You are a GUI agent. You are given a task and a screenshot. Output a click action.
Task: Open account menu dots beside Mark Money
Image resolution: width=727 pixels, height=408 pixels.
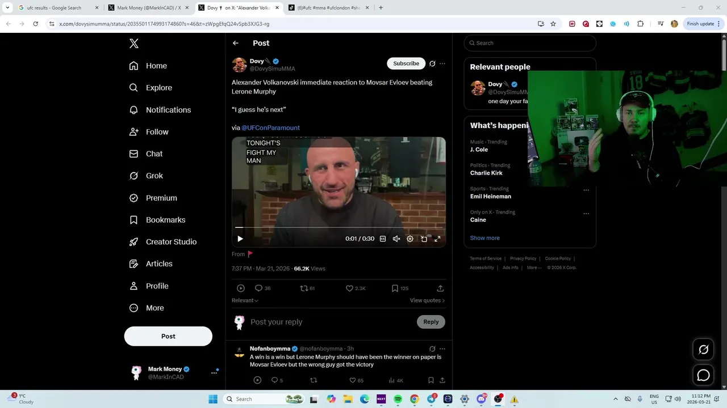[214, 373]
